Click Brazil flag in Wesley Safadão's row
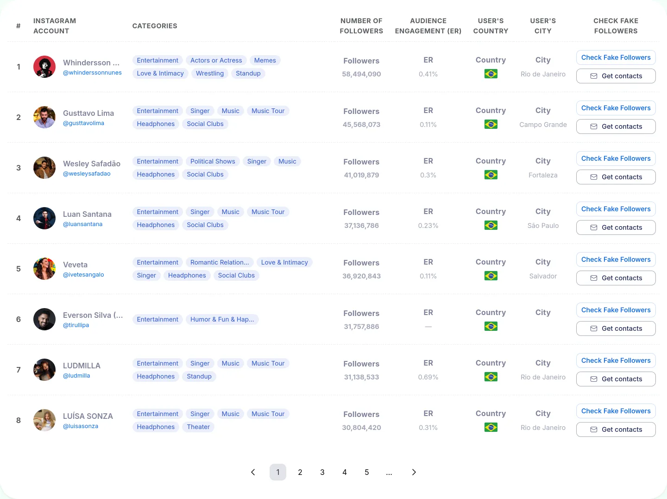Viewport: 667px width, 499px height. 491,175
